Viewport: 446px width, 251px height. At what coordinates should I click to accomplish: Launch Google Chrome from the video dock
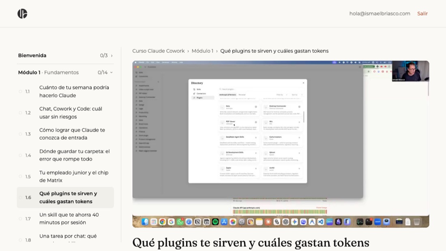(163, 222)
